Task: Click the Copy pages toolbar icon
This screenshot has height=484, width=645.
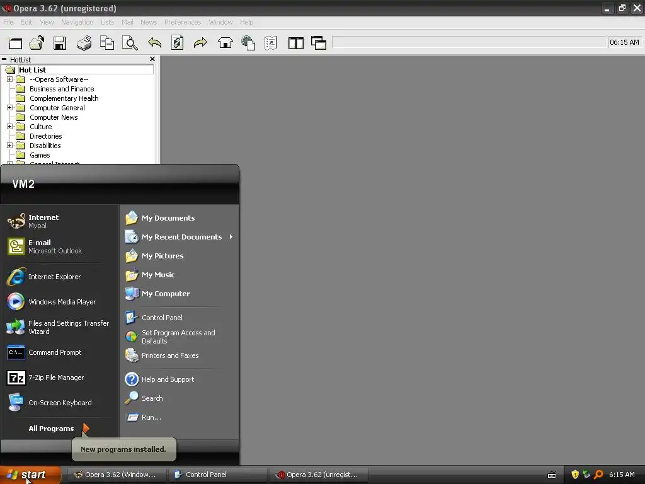Action: point(107,43)
